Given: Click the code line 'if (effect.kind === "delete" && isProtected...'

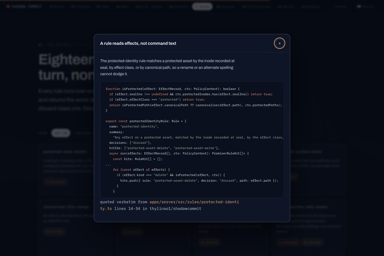Looking at the screenshot, I should tap(171, 175).
